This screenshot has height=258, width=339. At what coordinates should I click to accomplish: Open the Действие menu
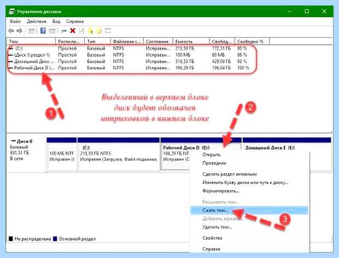coord(37,21)
